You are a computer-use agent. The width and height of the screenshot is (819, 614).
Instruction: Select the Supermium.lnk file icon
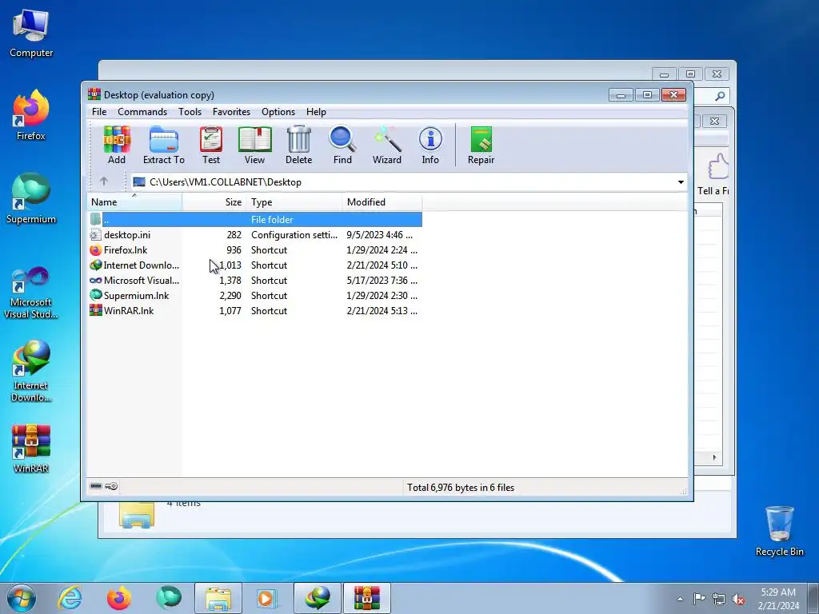pyautogui.click(x=96, y=296)
